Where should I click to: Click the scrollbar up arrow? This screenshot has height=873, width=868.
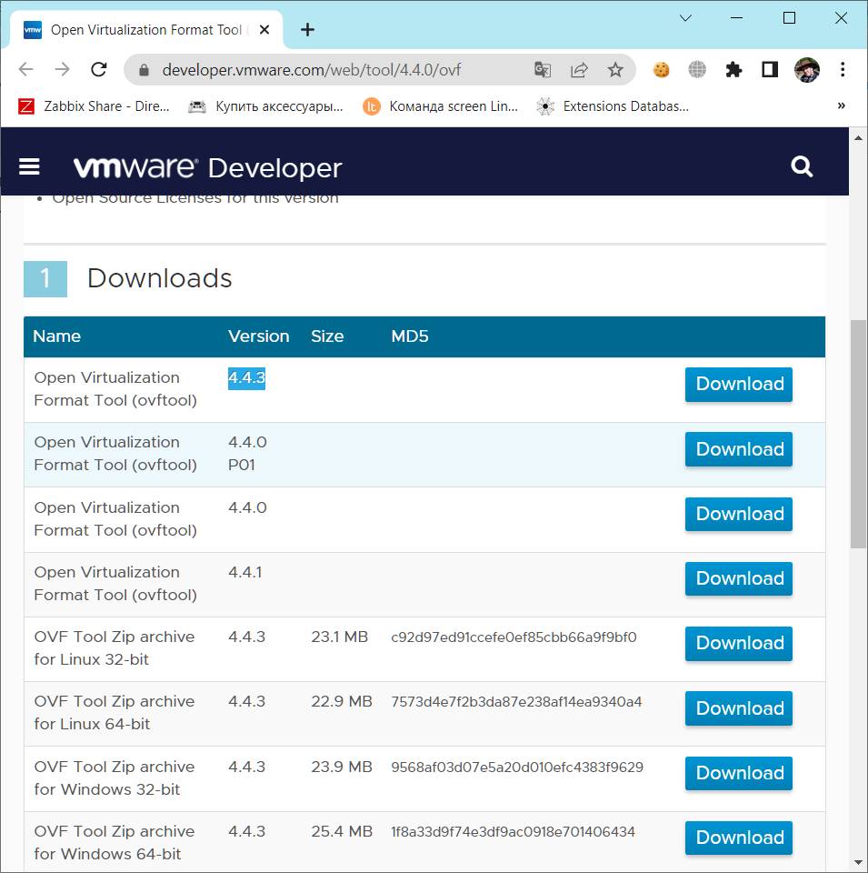point(858,137)
